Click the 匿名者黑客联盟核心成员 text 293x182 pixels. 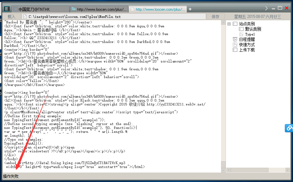click(x=55, y=61)
